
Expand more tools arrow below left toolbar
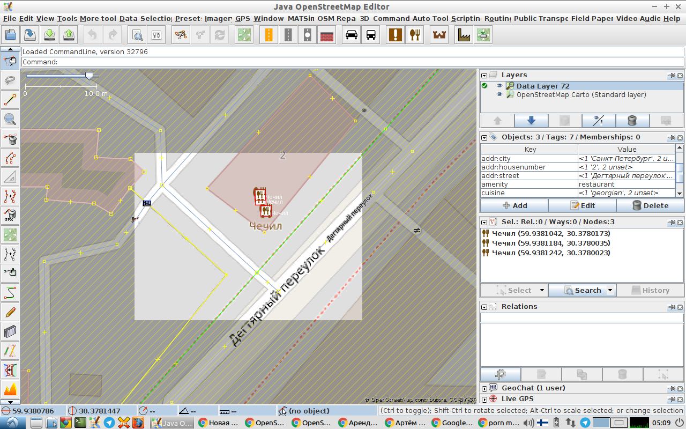[x=10, y=402]
